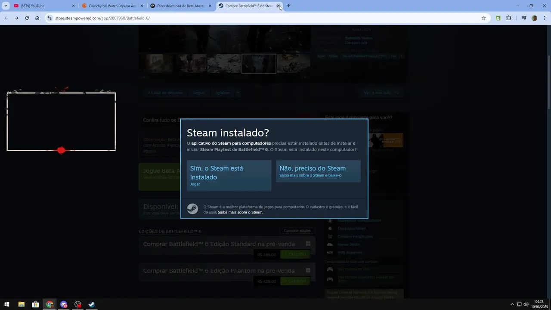Close the Battlefield 6 Steam tab
Screen dimensions: 551x310
point(279,6)
